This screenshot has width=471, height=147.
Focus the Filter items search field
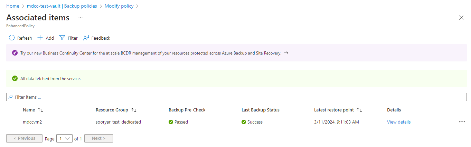(x=236, y=97)
